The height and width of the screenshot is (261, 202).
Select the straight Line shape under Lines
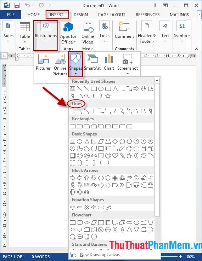click(73, 111)
